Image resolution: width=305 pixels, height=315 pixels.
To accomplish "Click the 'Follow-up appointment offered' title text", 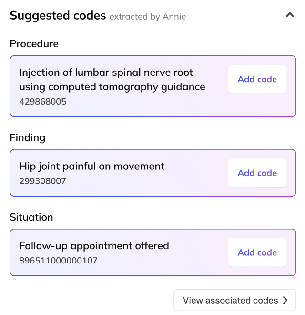I will (94, 246).
